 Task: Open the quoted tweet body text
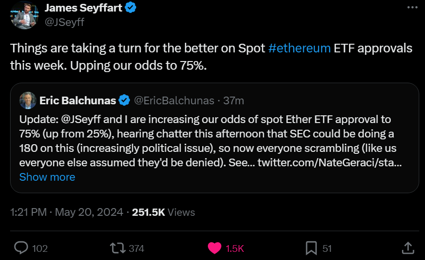(207, 140)
